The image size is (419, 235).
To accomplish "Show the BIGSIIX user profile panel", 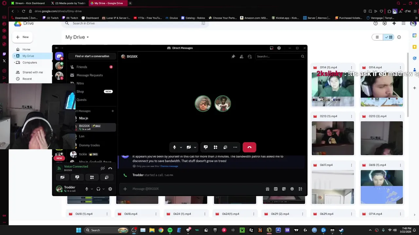I will point(250,56).
